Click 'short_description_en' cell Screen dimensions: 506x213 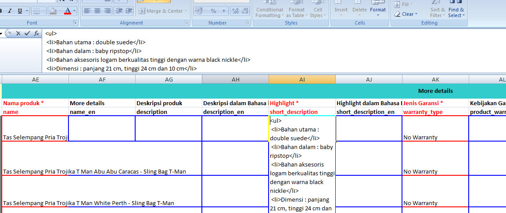coord(369,112)
